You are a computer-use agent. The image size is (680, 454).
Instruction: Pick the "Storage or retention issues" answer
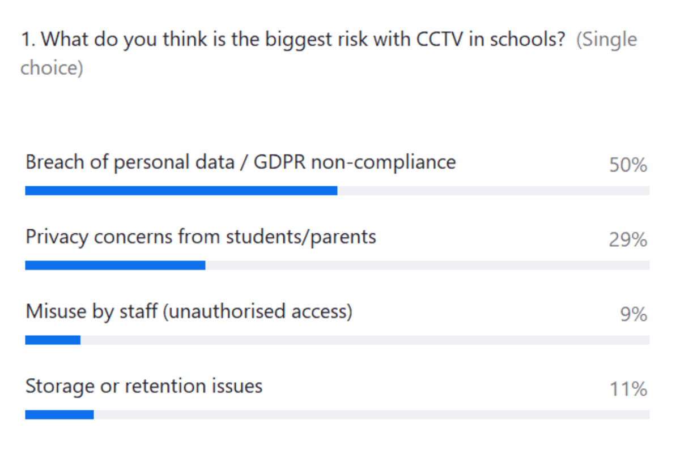(144, 386)
